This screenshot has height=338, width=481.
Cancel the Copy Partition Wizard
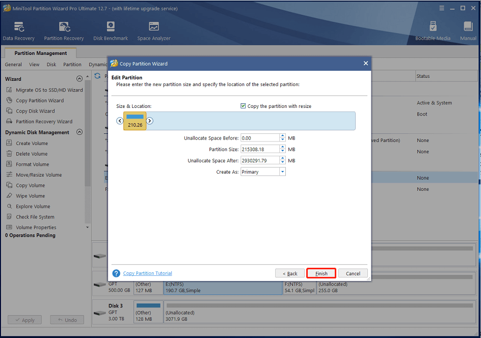(x=353, y=273)
